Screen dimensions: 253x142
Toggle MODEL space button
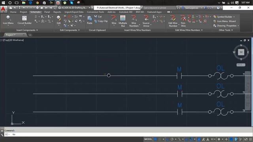point(148,139)
